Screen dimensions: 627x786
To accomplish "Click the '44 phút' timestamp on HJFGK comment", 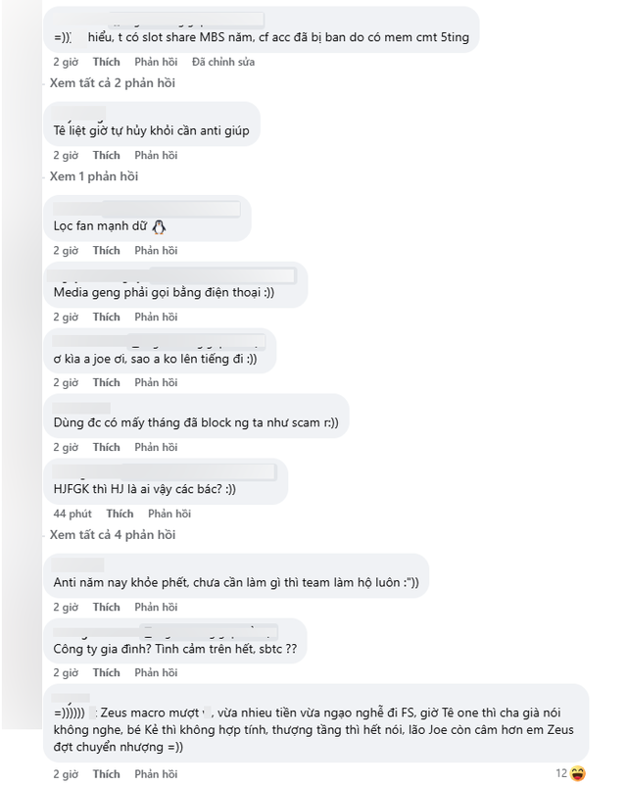I will point(72,514).
